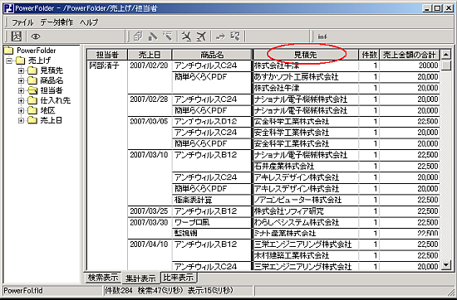Image resolution: width=457 pixels, height=300 pixels.
Task: Click the 売上日 column header
Action: point(150,55)
